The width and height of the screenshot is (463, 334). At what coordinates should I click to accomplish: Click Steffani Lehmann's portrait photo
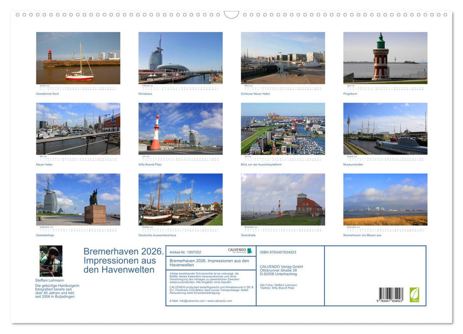(x=51, y=261)
